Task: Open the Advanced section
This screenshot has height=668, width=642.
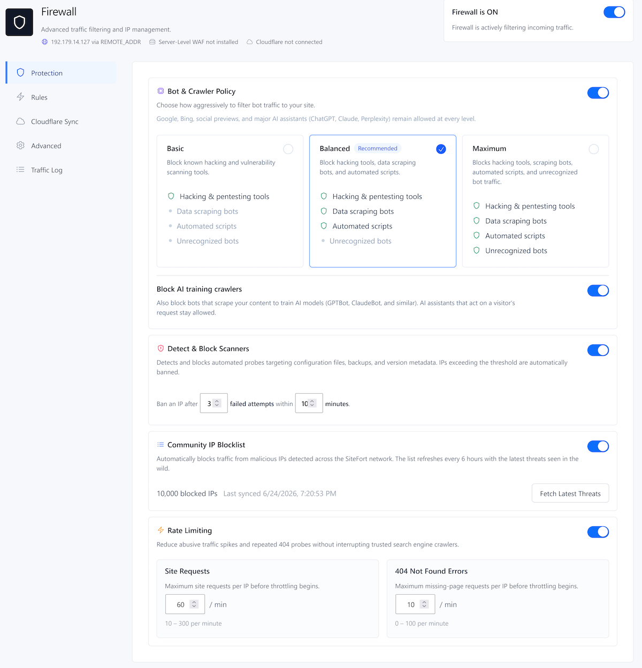Action: [x=61, y=145]
